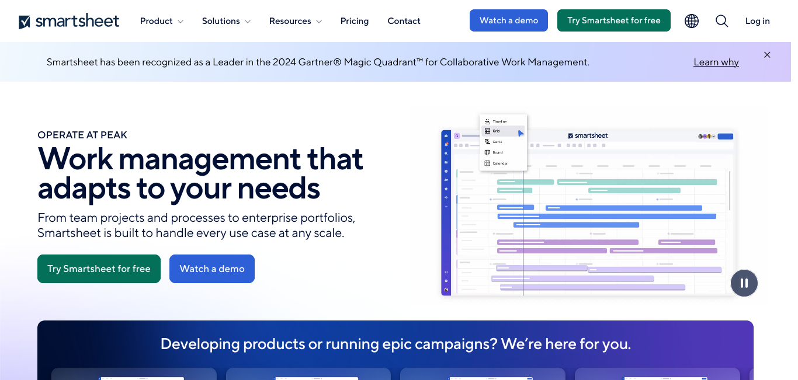Screen dimensions: 798x380
Task: Select Board in the preview view menu
Action: coord(497,152)
